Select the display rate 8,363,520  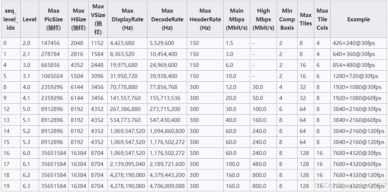click(x=122, y=54)
